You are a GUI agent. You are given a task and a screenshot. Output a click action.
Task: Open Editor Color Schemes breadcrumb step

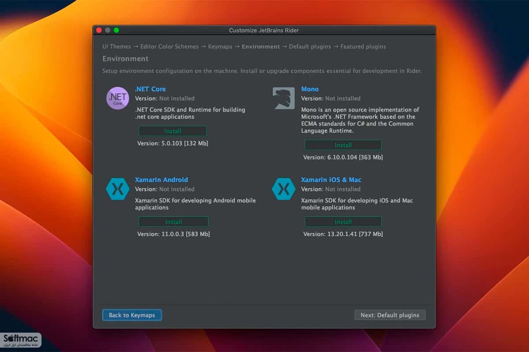tap(169, 47)
